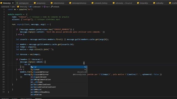The image size is (177, 99).
Task: Pick DiscordAPIError from @discordjs/rest suggestion
Action: (59, 75)
